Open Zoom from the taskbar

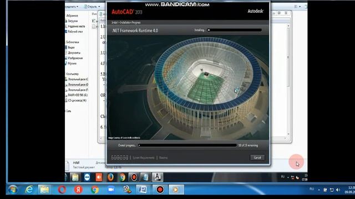(111, 190)
